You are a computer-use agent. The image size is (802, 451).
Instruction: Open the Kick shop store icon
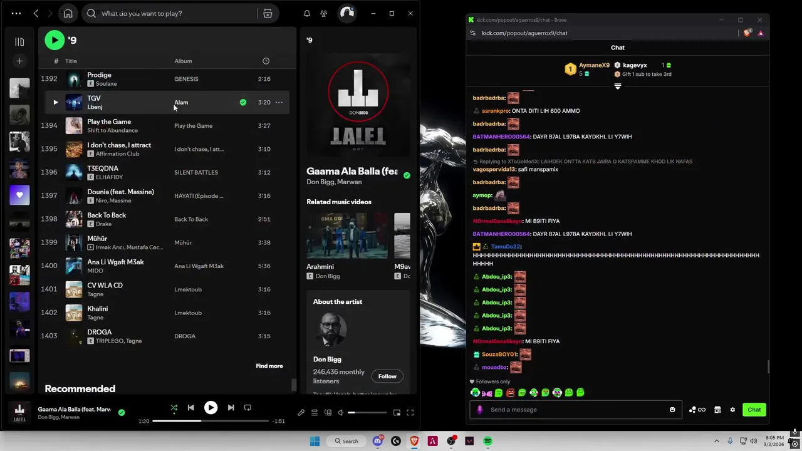pos(717,410)
